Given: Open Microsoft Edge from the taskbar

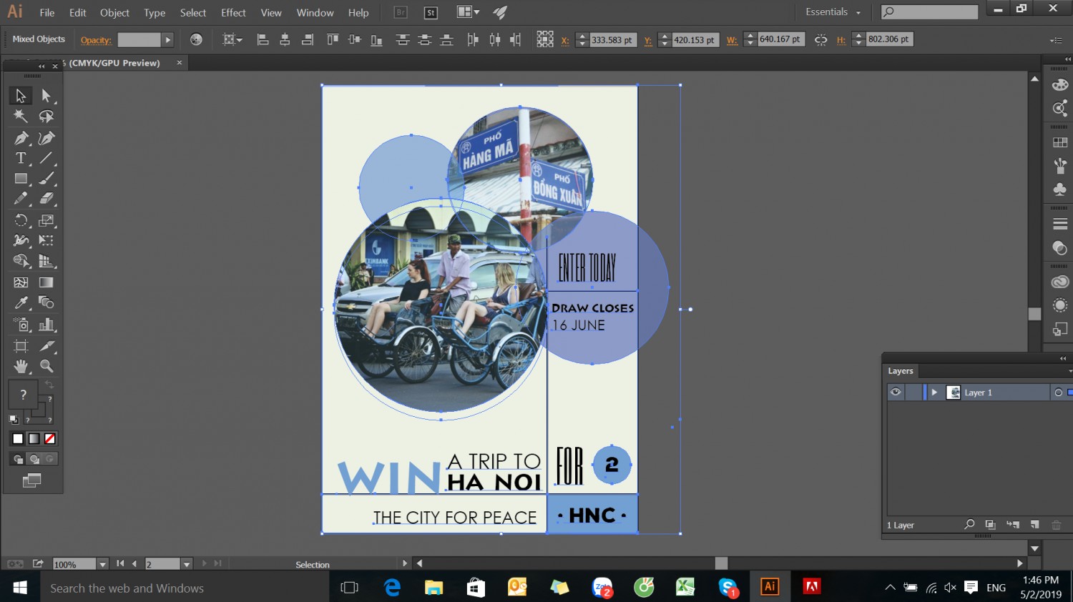Looking at the screenshot, I should click(x=392, y=588).
